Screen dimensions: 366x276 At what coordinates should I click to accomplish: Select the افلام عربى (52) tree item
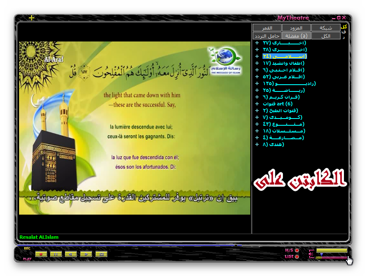point(284,77)
